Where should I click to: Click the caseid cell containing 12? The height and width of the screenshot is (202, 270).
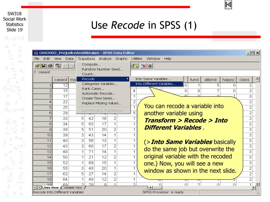click(x=61, y=85)
